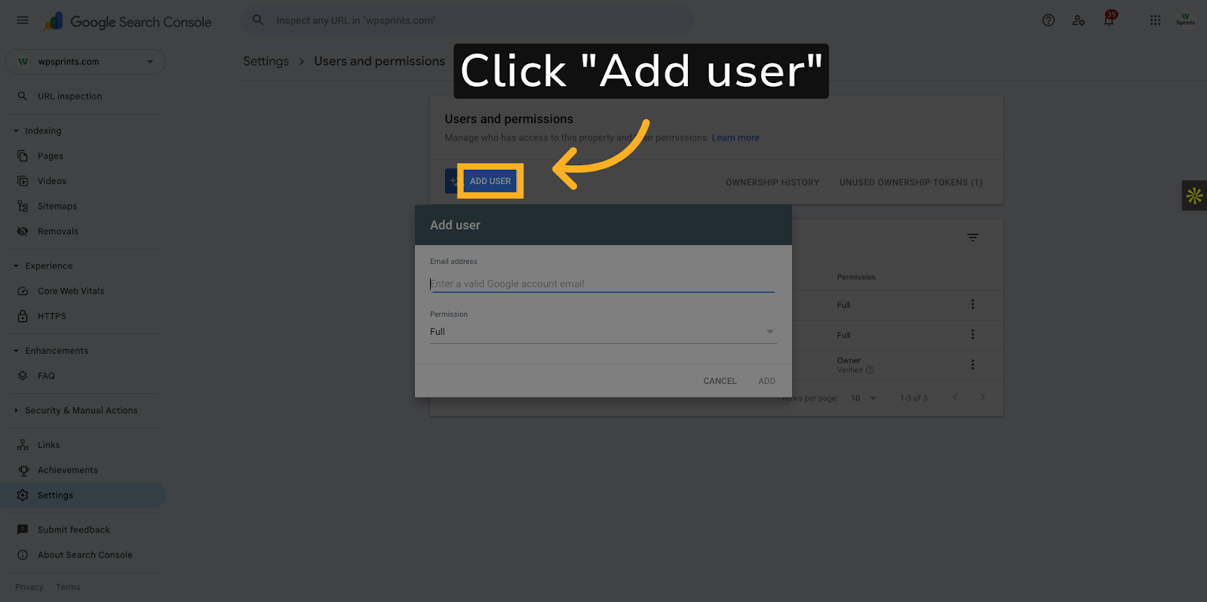The image size is (1207, 602).
Task: Click the manage users icon in header
Action: pos(1079,20)
